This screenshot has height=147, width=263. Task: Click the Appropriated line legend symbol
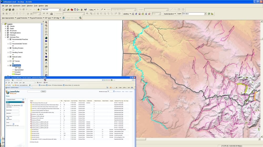click(13, 70)
